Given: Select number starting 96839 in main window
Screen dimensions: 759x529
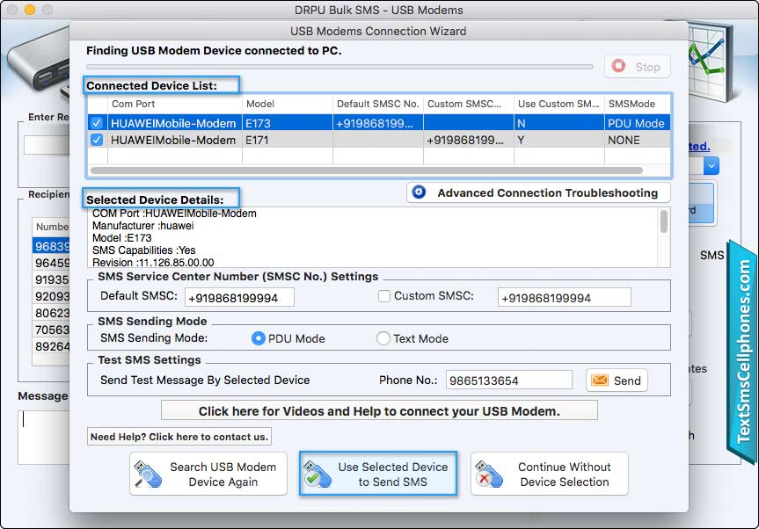Looking at the screenshot, I should [x=51, y=246].
